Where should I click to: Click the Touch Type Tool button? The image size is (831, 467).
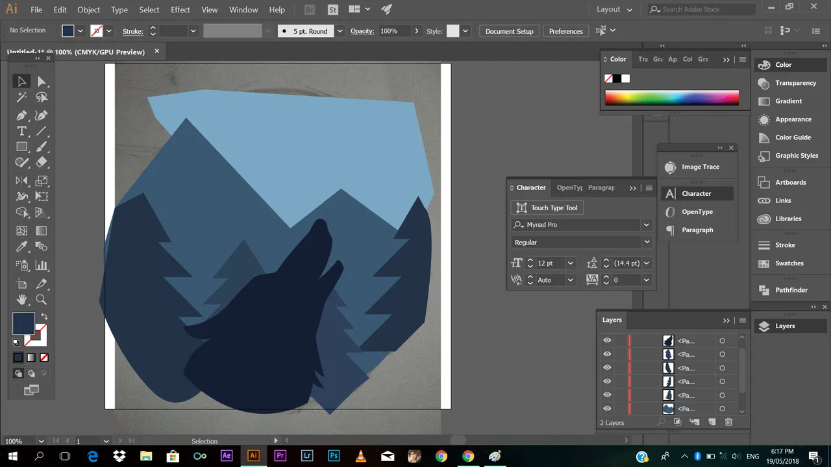tap(548, 208)
